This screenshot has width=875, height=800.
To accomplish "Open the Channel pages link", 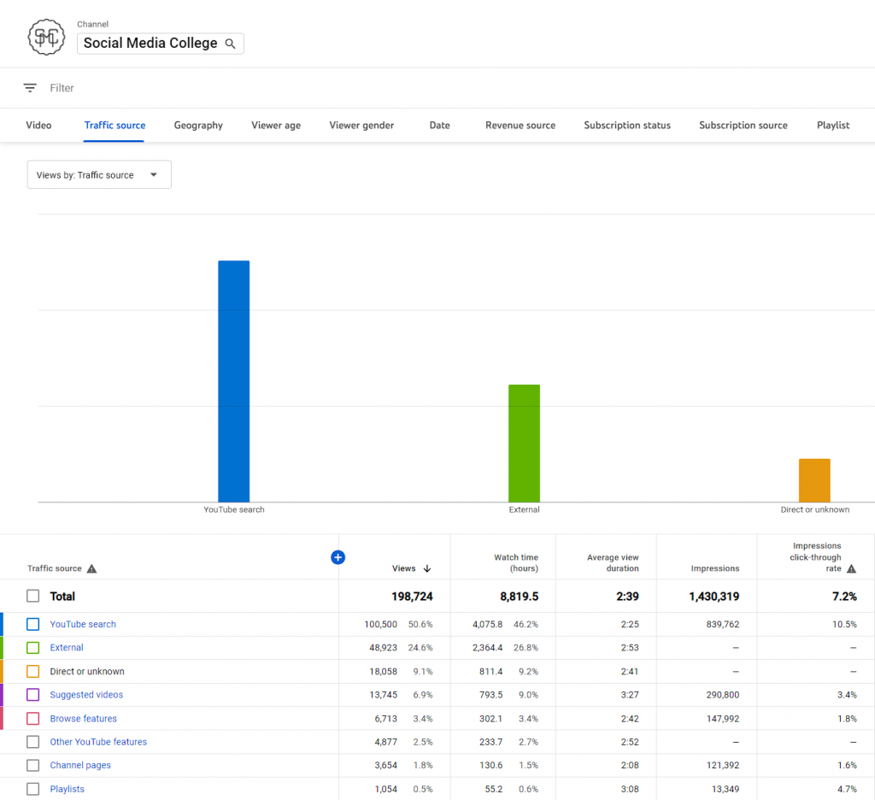I will coord(80,766).
